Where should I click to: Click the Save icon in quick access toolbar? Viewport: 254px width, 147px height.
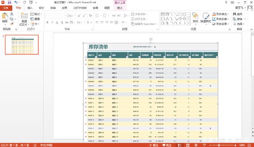pyautogui.click(x=10, y=2)
